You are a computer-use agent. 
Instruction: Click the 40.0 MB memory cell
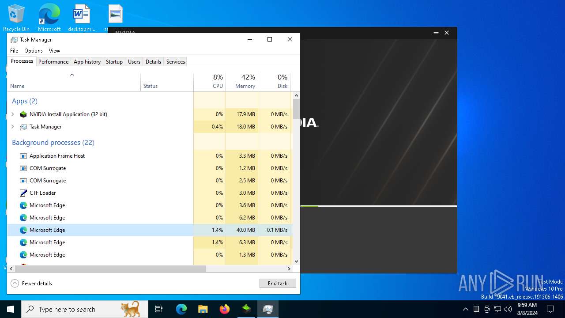(242, 230)
